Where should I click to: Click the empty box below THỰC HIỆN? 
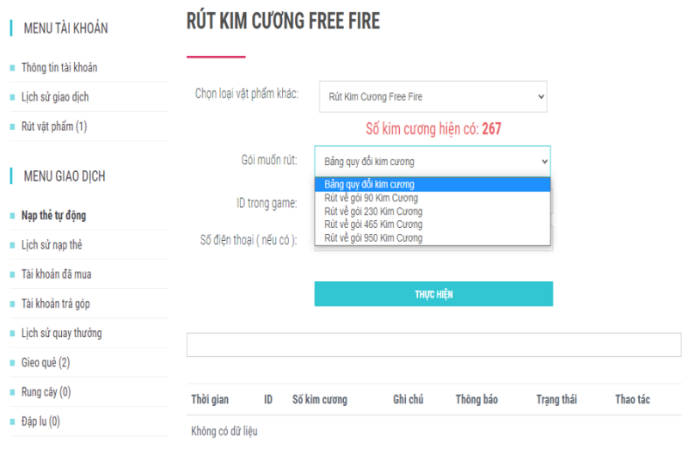pyautogui.click(x=434, y=345)
